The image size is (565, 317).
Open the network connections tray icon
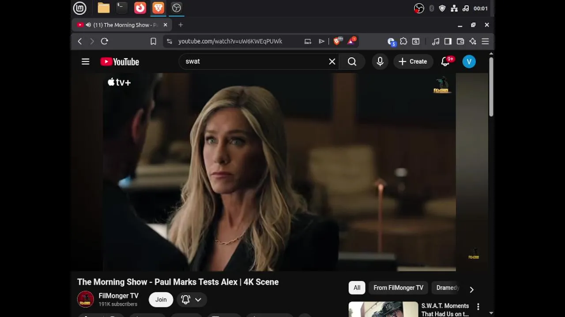[x=454, y=8]
